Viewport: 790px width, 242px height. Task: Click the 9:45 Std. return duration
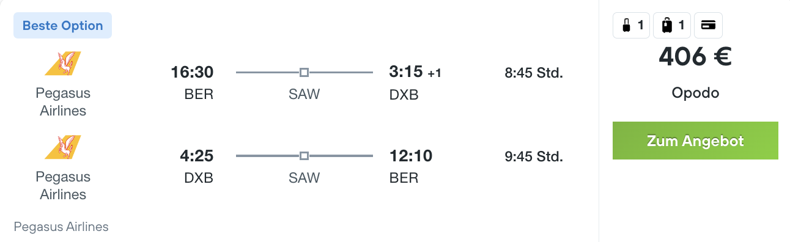coord(533,156)
